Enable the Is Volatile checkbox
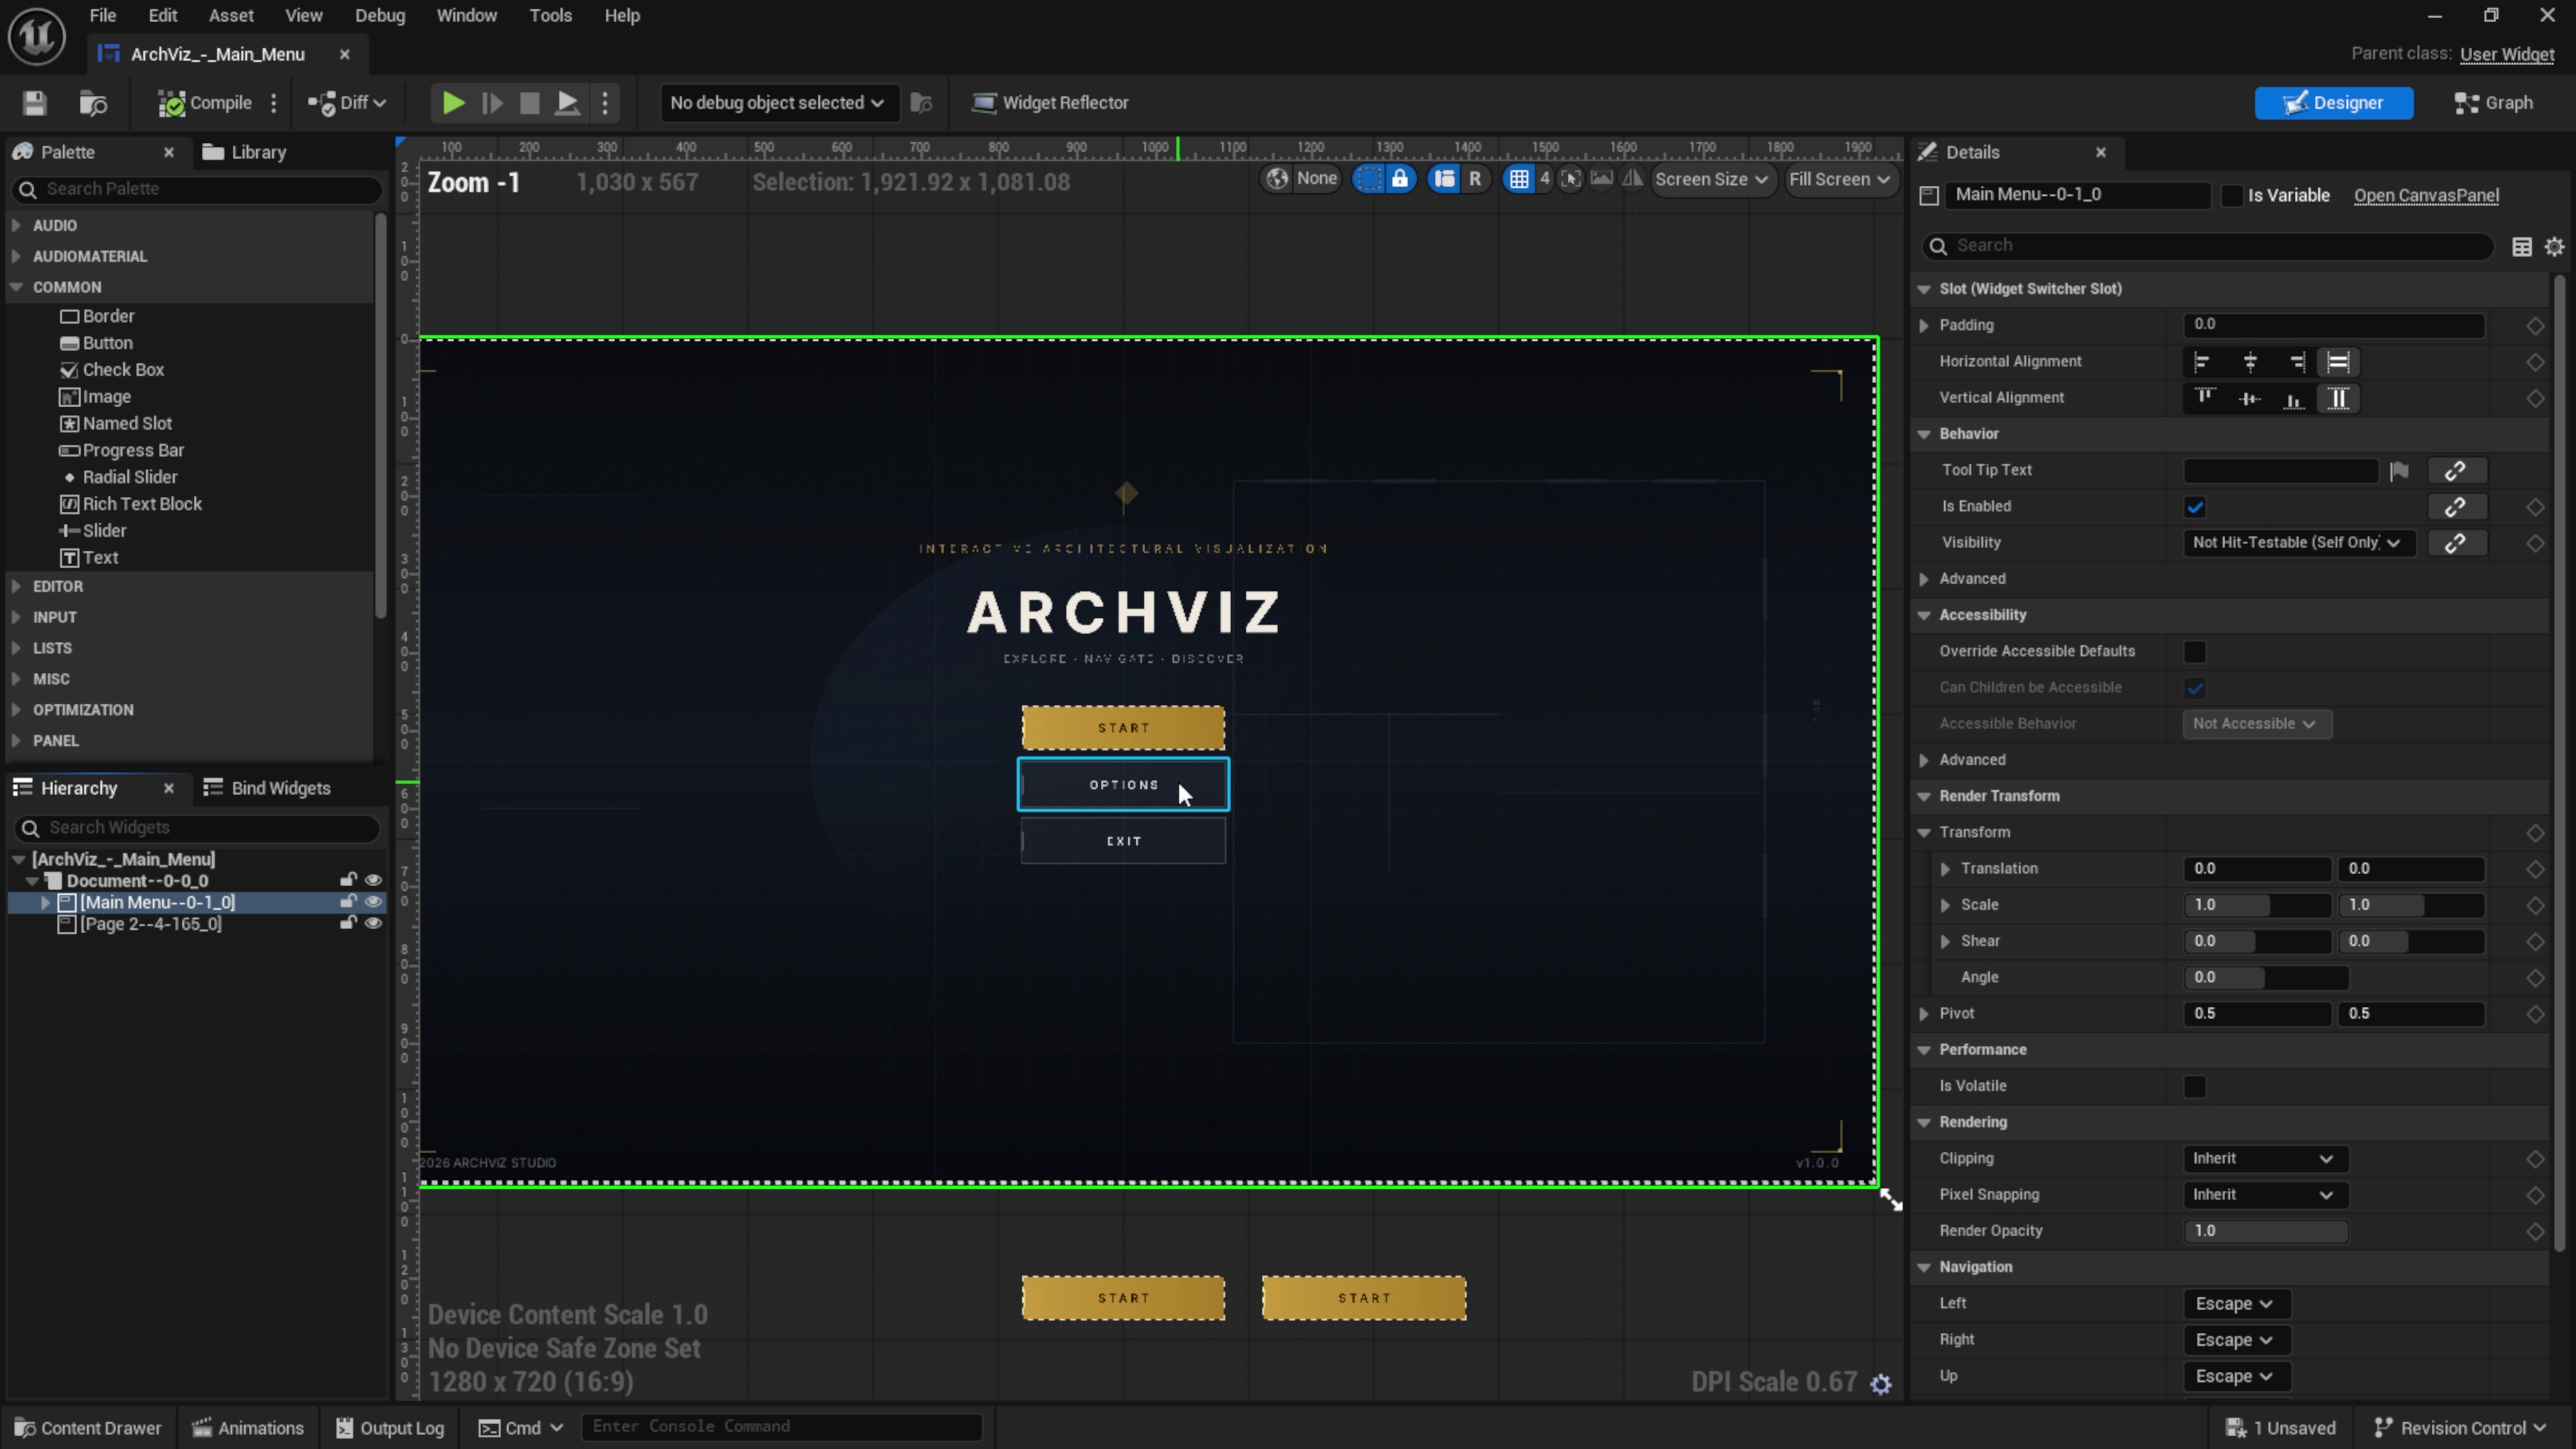Image resolution: width=2576 pixels, height=1449 pixels. [x=2195, y=1087]
